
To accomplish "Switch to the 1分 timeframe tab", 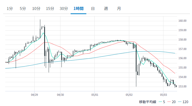I will 10,8.
